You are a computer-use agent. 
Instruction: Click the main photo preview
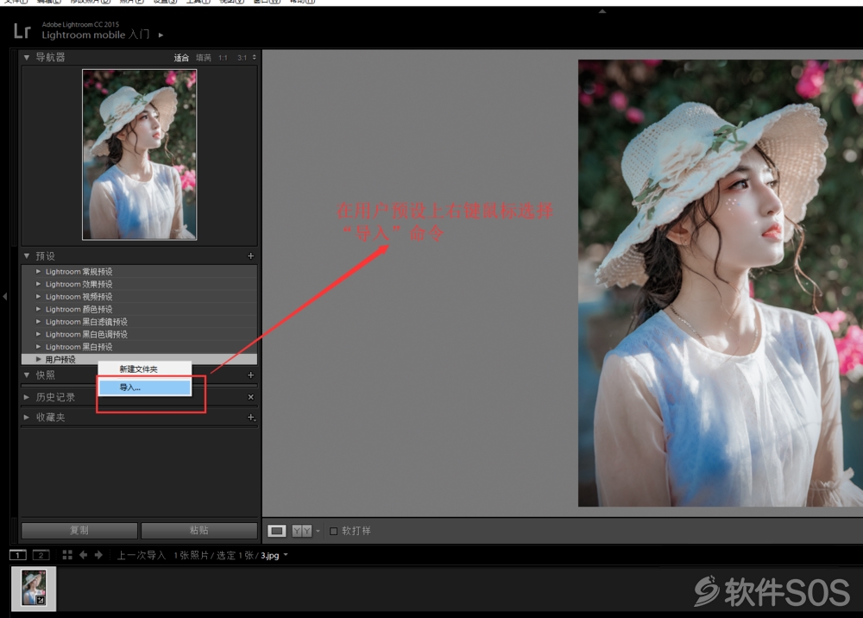(721, 283)
